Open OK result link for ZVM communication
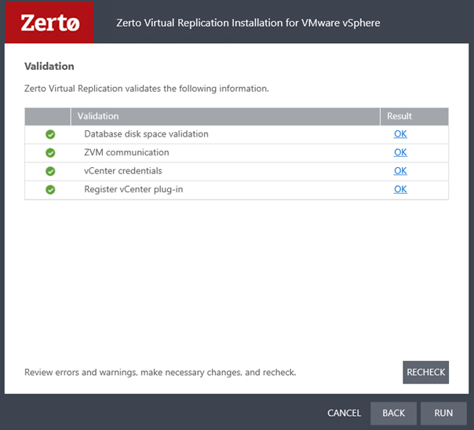474x430 pixels. coord(400,152)
